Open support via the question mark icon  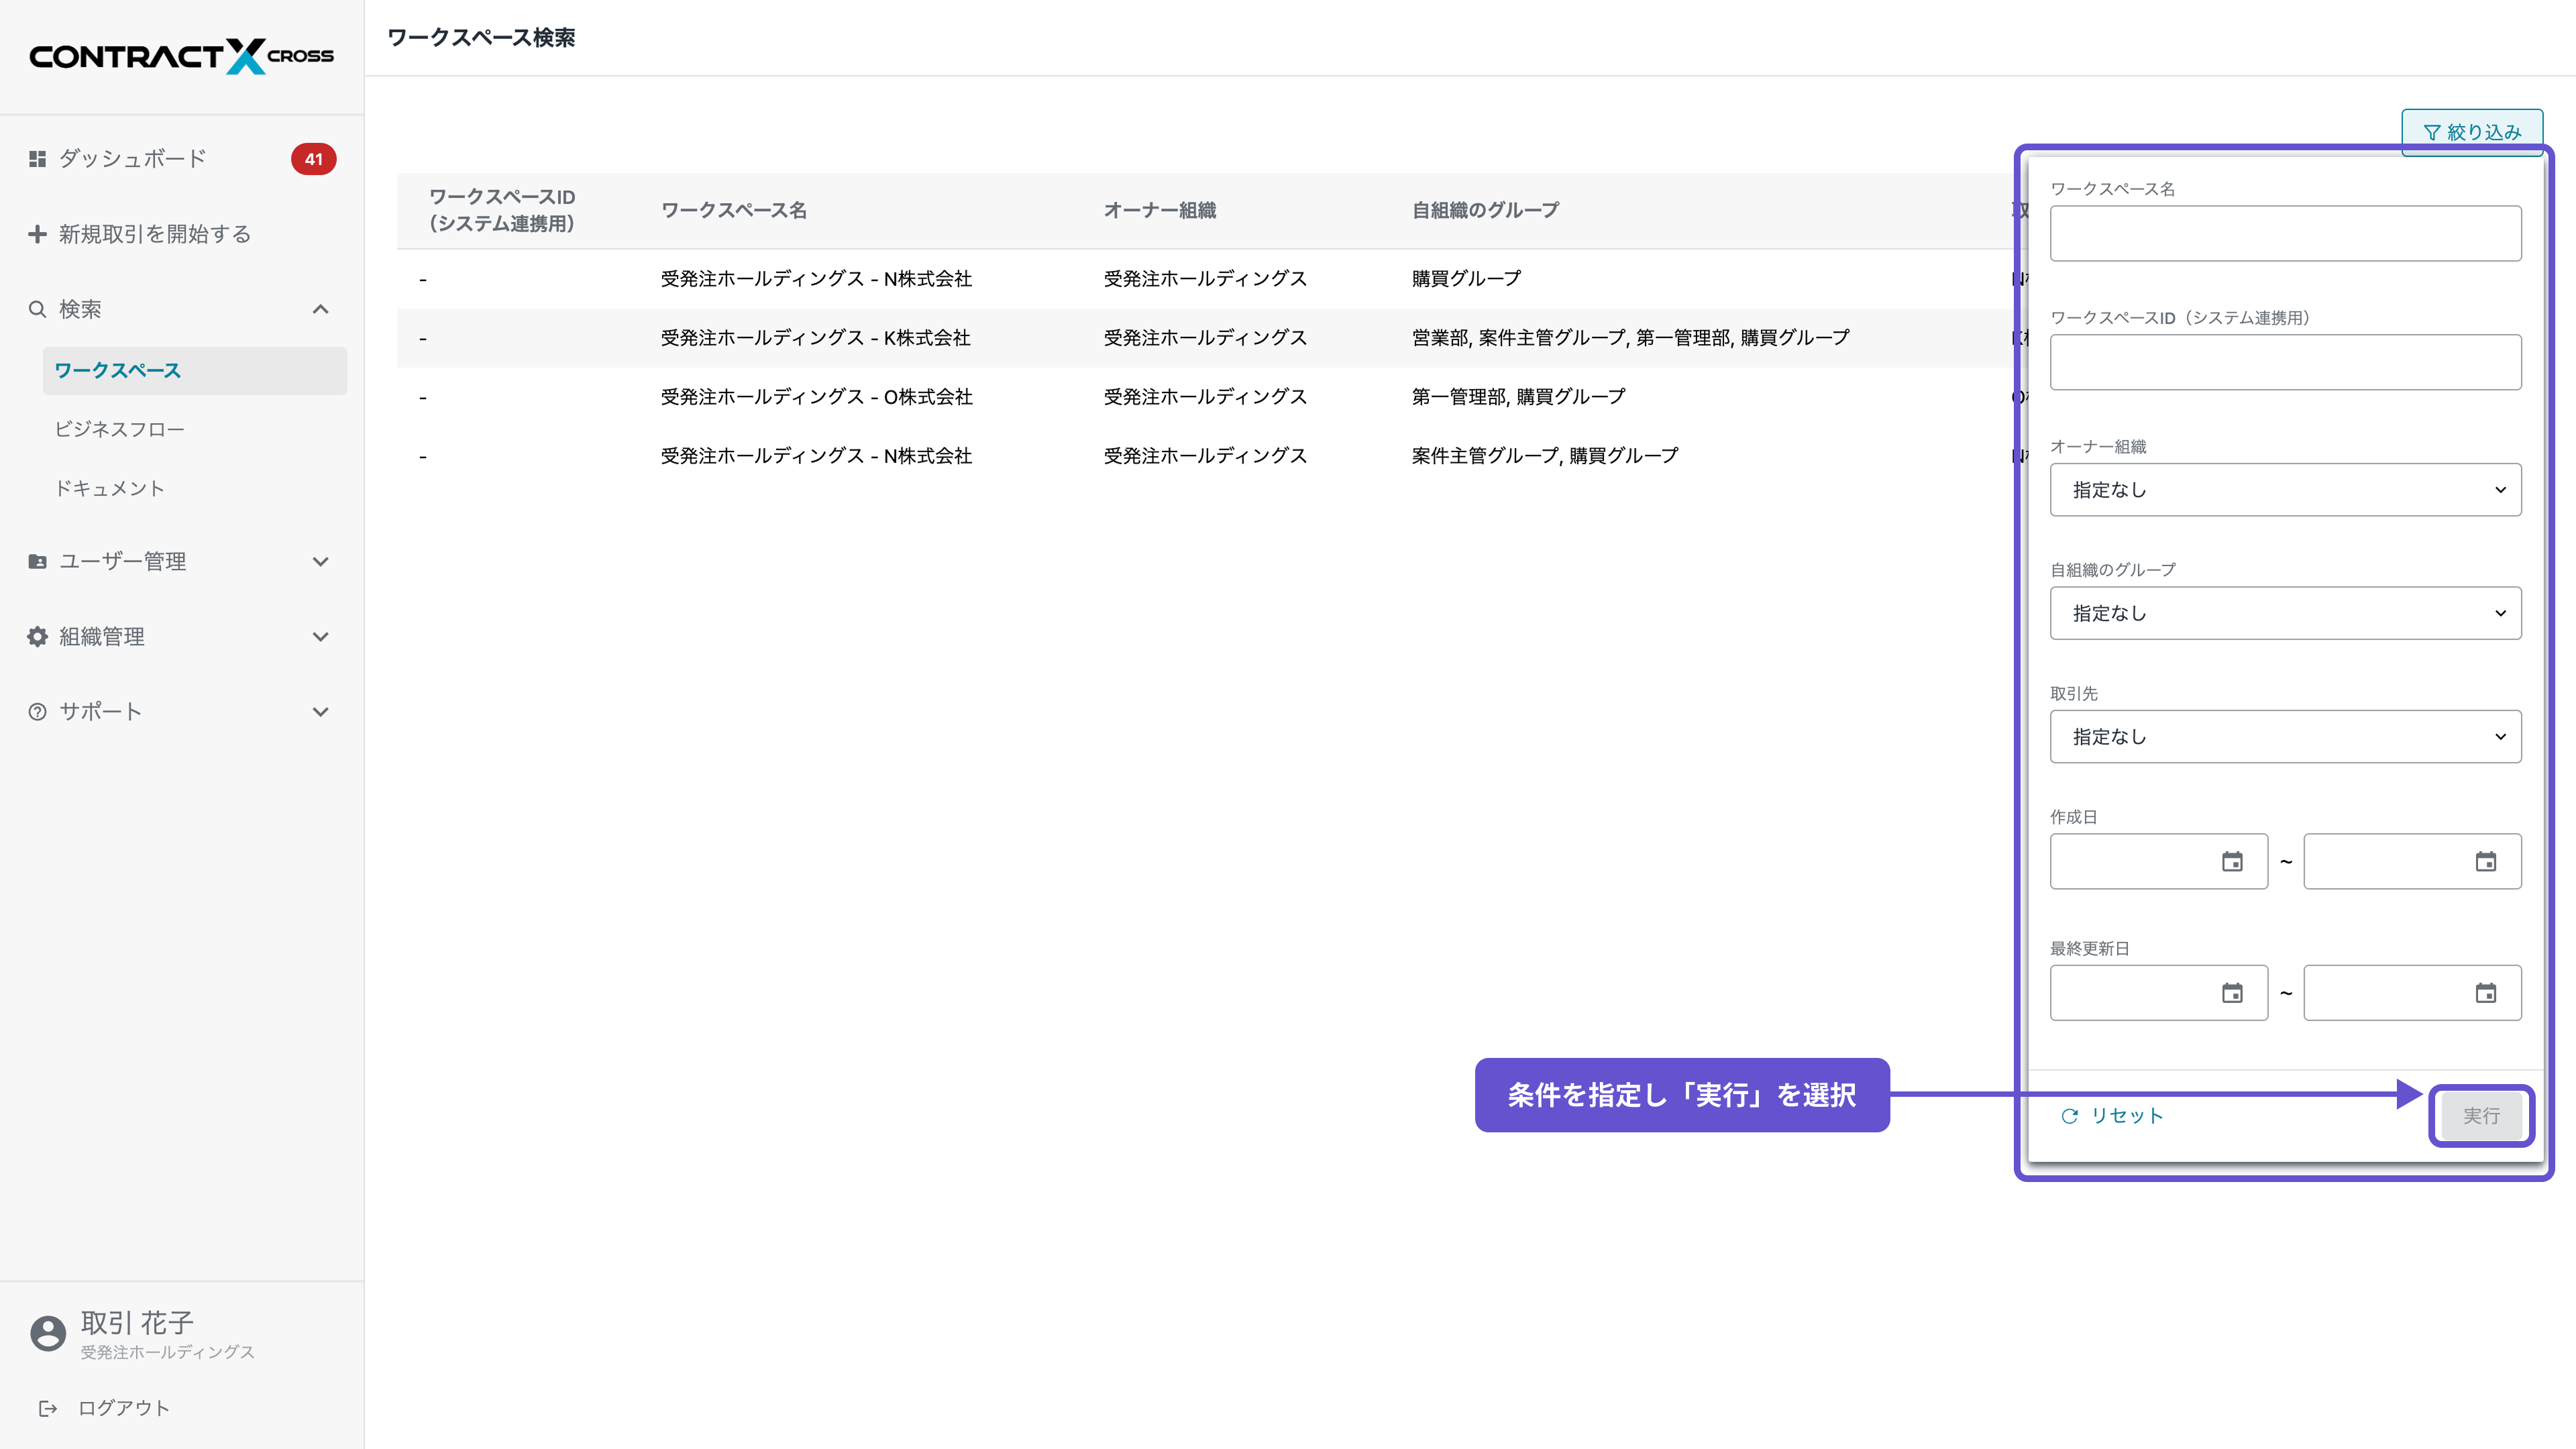pos(37,711)
